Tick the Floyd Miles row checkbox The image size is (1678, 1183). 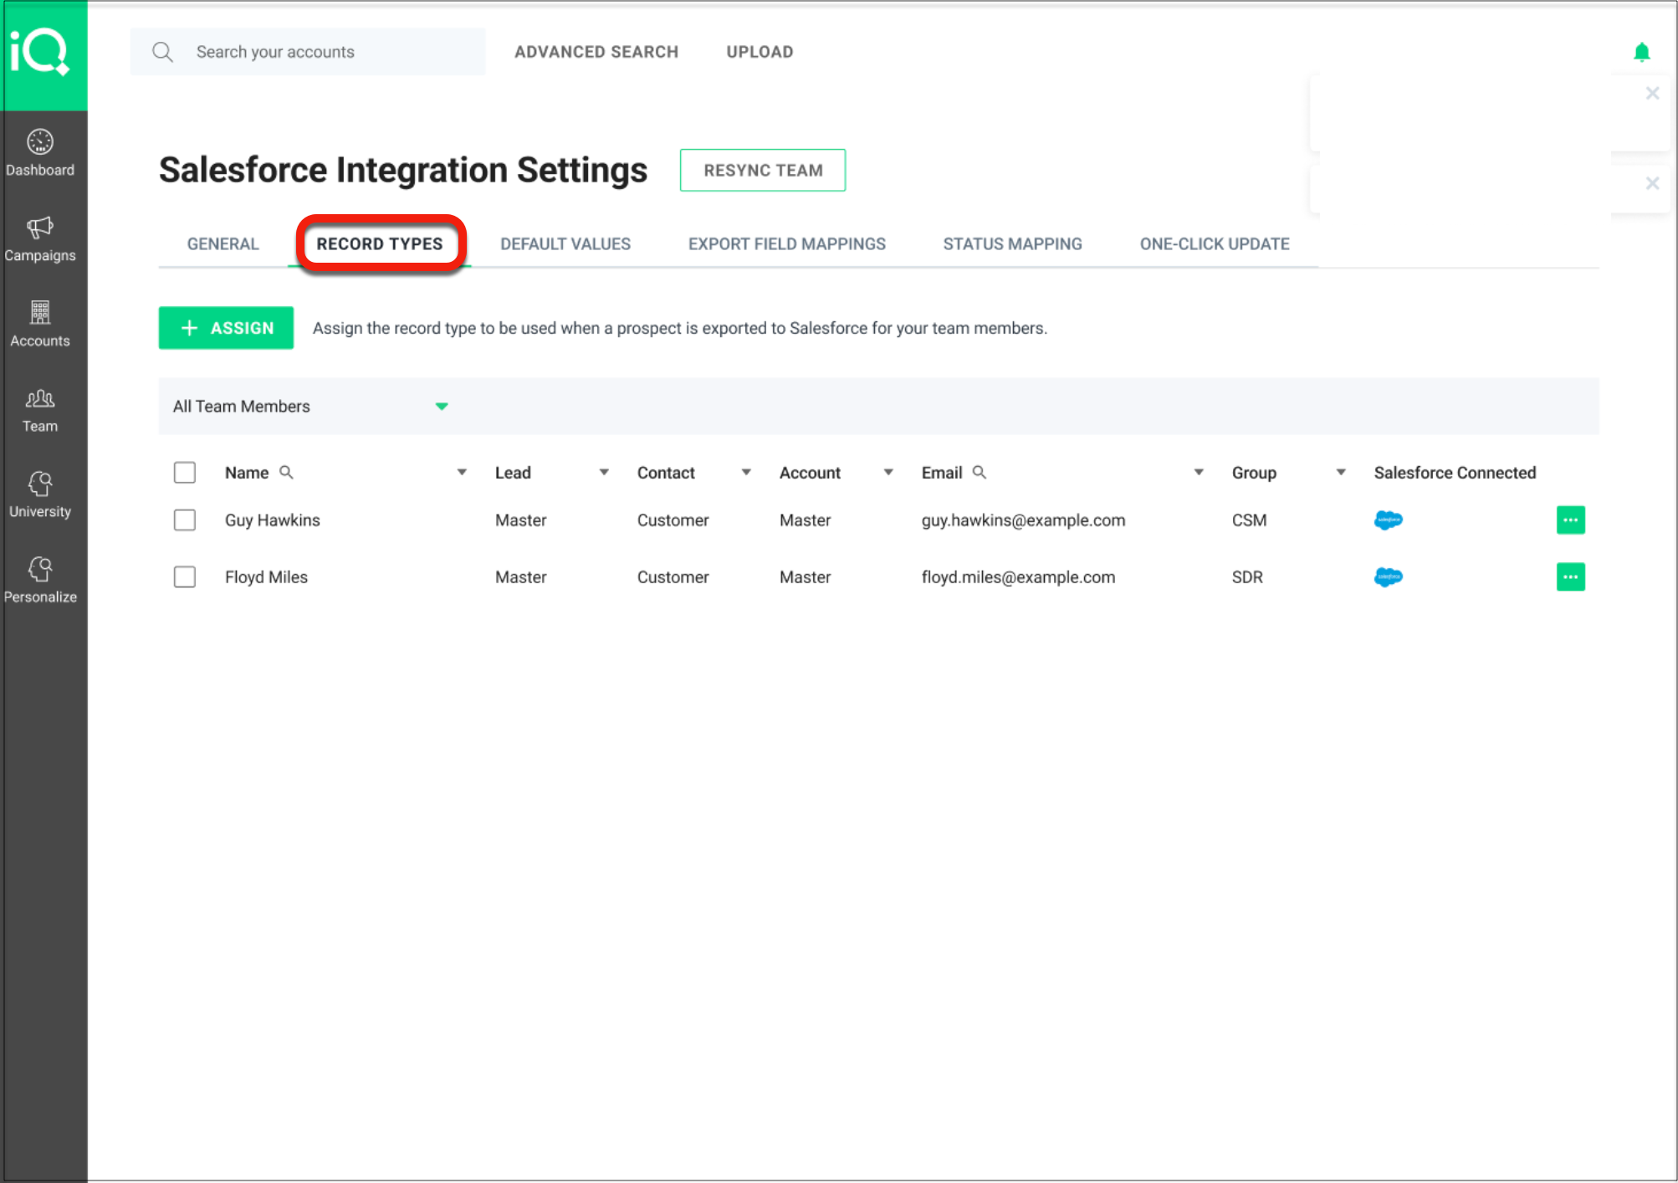point(185,577)
